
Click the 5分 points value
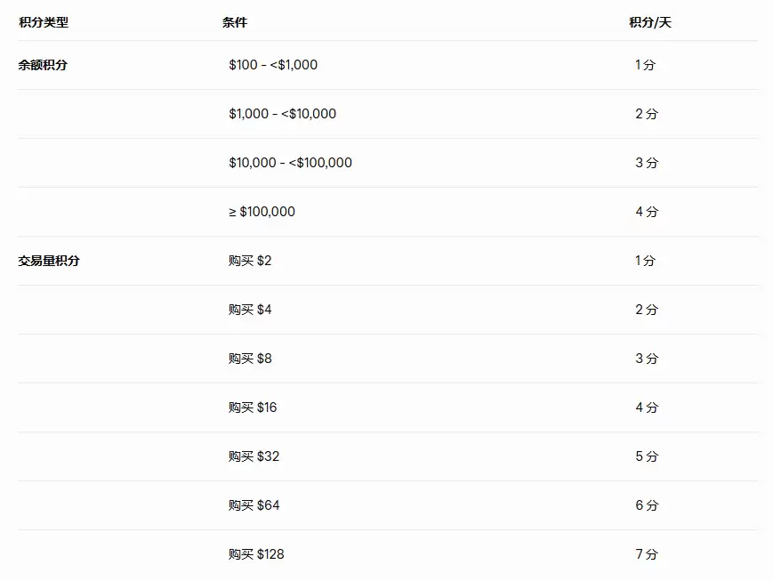647,456
